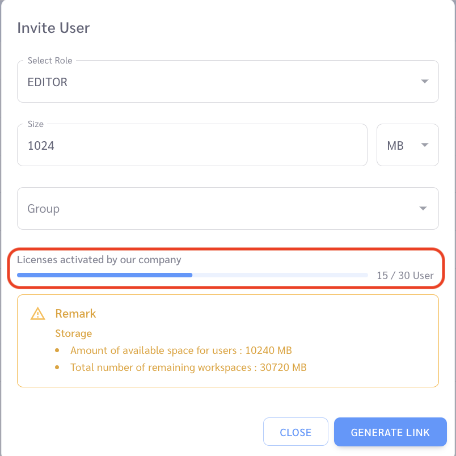
Task: Click the Remark heading text
Action: click(x=75, y=314)
